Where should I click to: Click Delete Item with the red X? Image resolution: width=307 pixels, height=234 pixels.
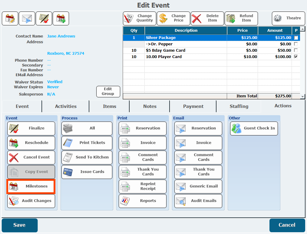(x=207, y=18)
